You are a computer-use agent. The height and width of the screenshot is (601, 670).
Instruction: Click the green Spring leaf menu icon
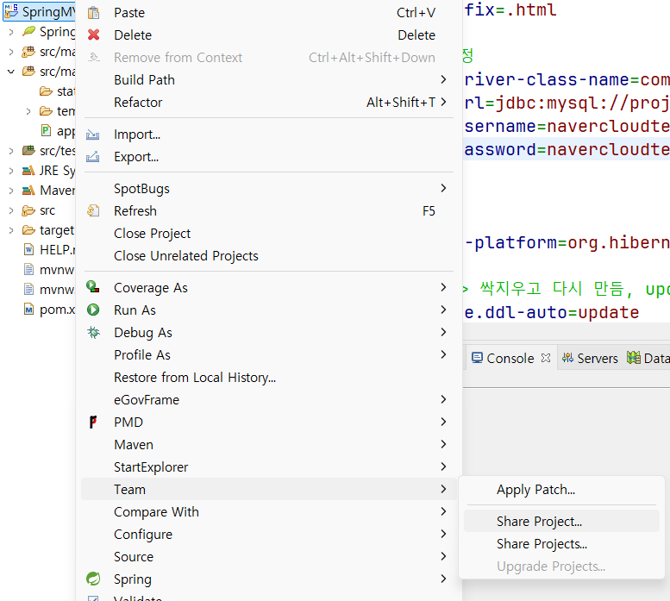(x=93, y=579)
